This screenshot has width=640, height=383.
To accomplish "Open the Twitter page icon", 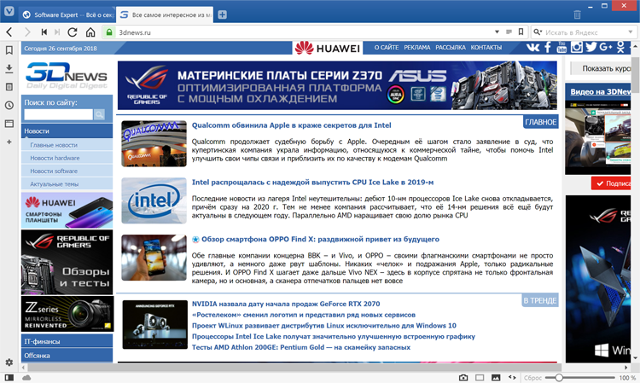I will 591,47.
